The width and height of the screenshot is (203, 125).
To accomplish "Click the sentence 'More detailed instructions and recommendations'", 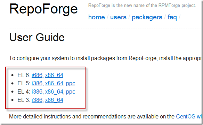I will click(92, 117).
